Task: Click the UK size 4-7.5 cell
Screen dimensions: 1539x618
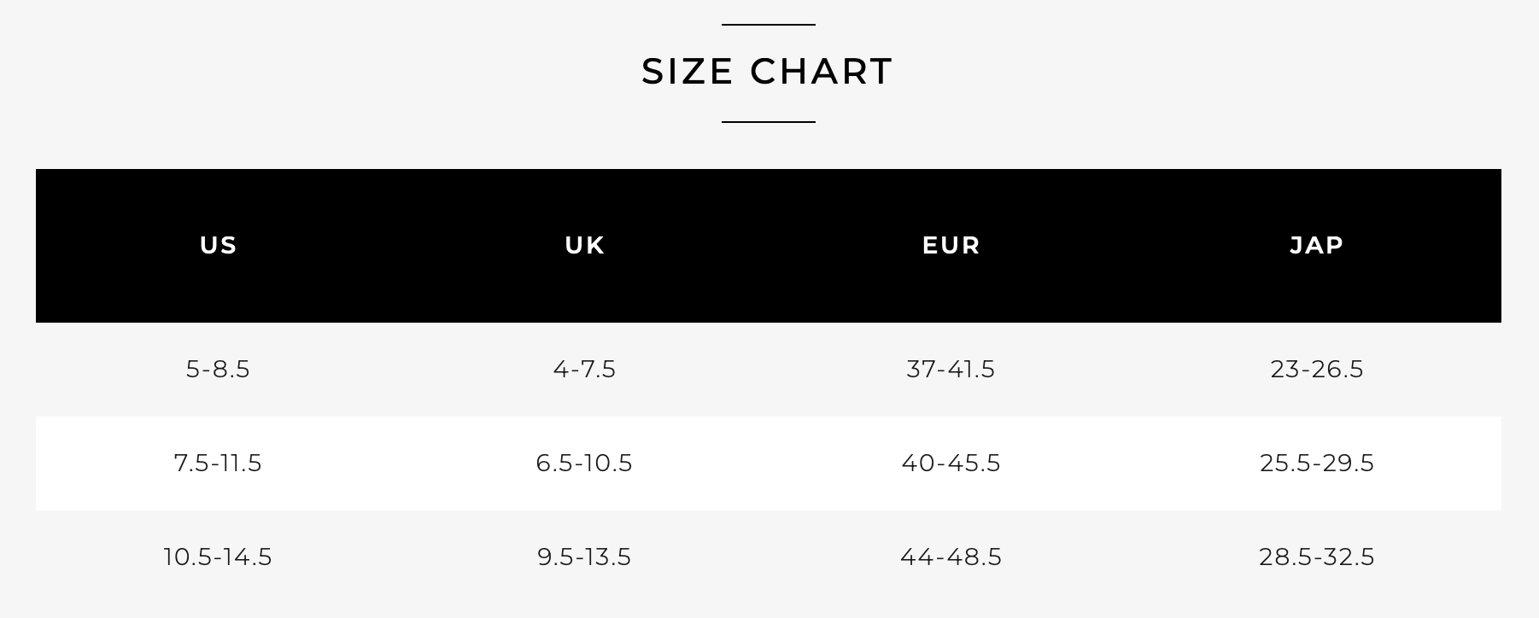Action: (584, 369)
